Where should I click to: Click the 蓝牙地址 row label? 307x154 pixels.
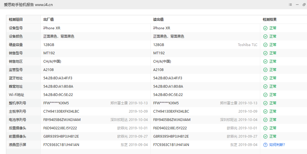click(x=16, y=78)
